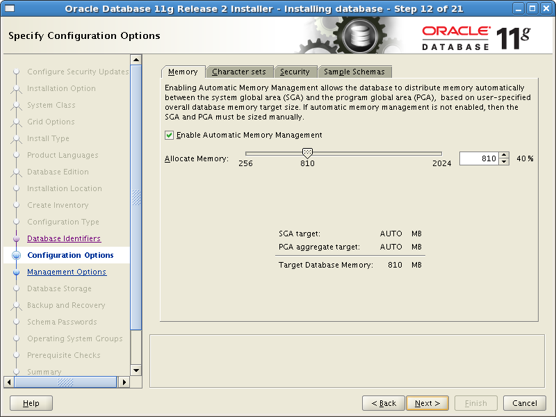
Task: Click the Help button
Action: [x=31, y=403]
